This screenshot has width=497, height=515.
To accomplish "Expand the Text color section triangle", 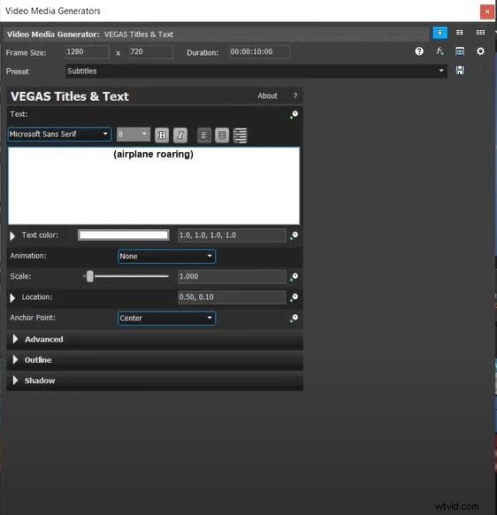I will 12,236.
